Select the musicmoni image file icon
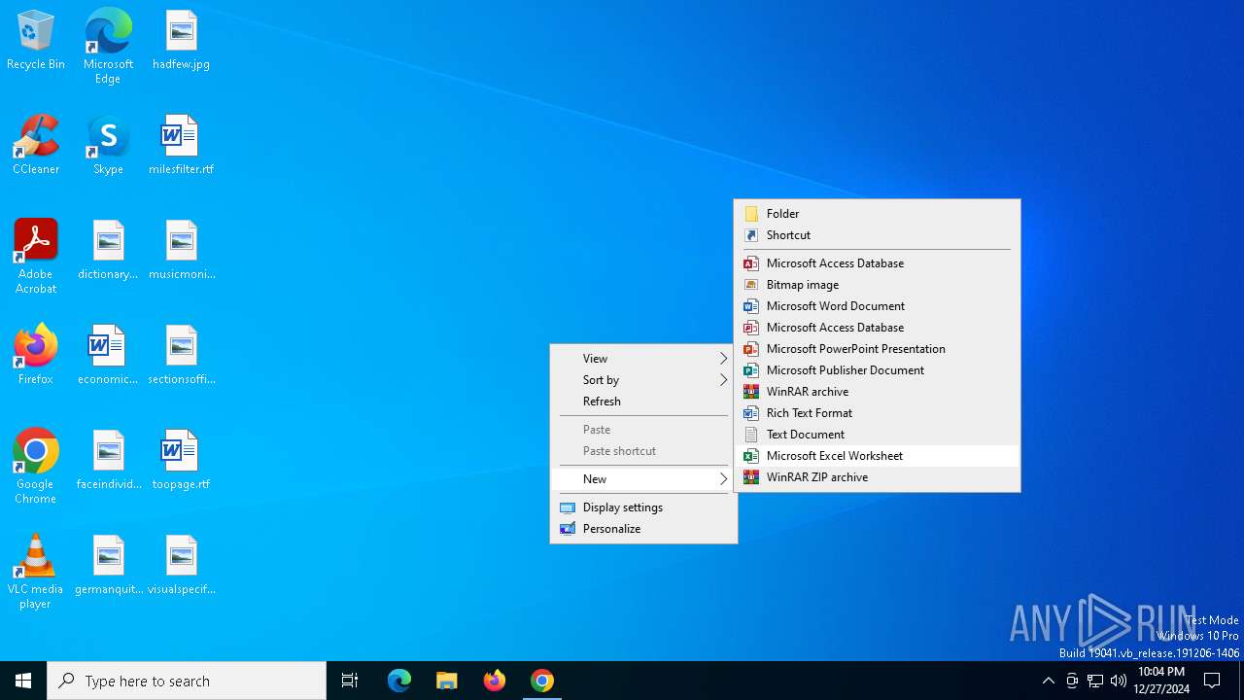The image size is (1244, 700). point(181,251)
